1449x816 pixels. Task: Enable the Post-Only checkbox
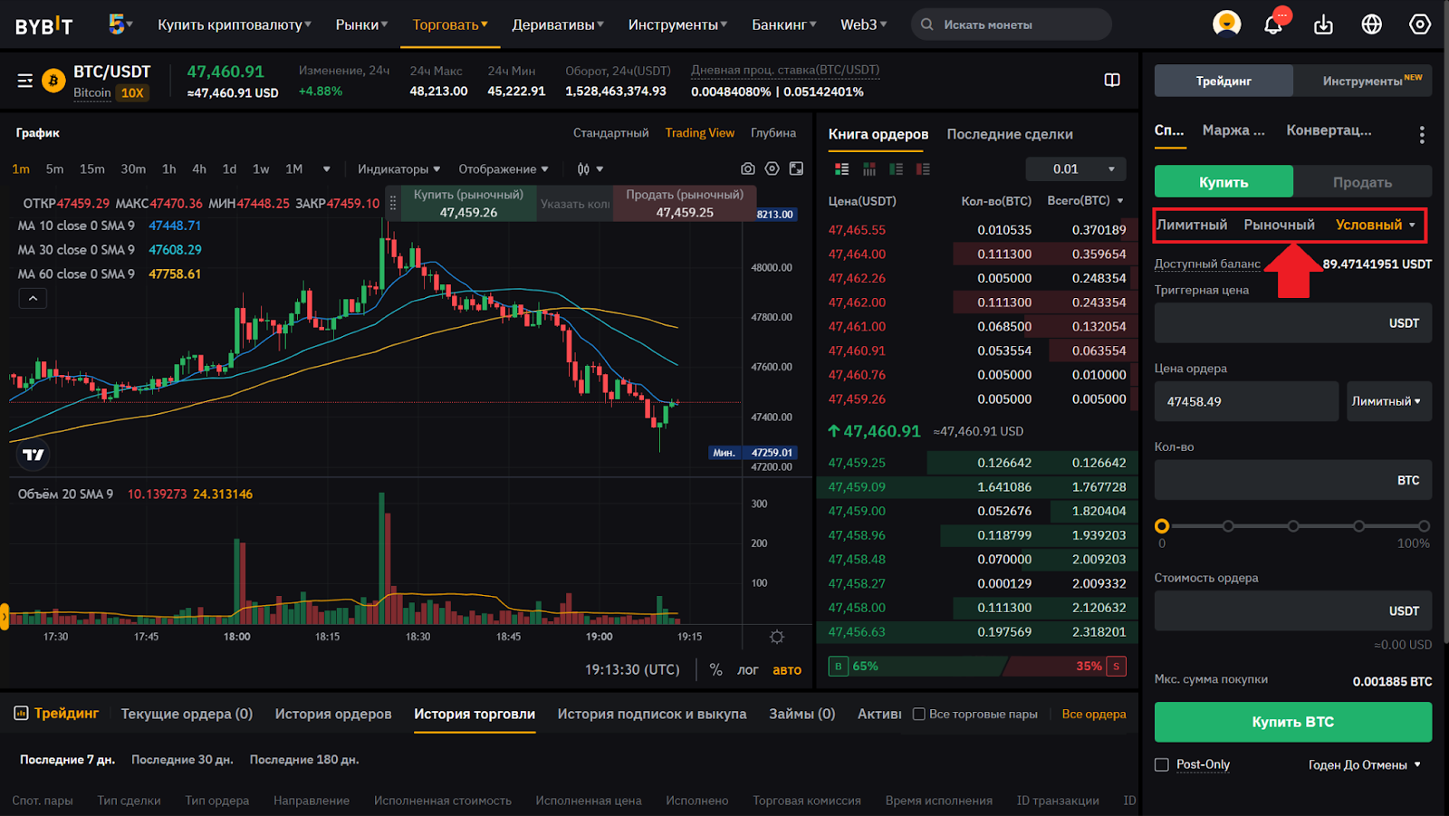pos(1162,765)
